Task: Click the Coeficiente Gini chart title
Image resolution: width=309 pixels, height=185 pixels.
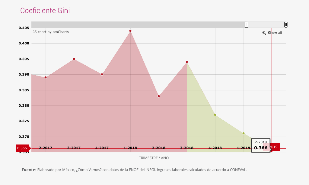Action: (x=45, y=11)
